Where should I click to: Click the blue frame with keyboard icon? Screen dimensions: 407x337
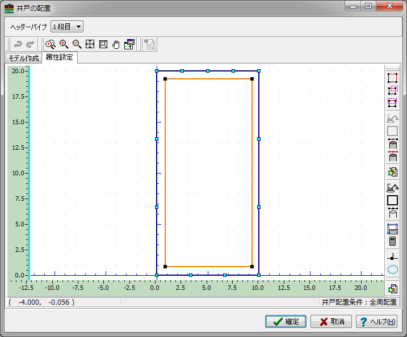pyautogui.click(x=392, y=229)
